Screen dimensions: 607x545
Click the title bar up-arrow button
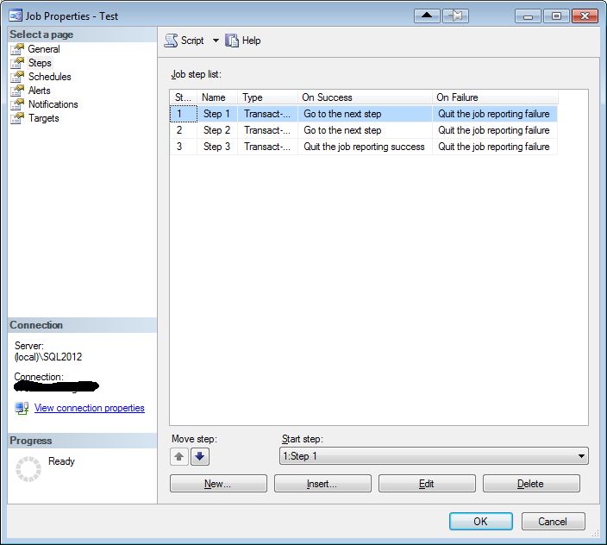coord(427,16)
